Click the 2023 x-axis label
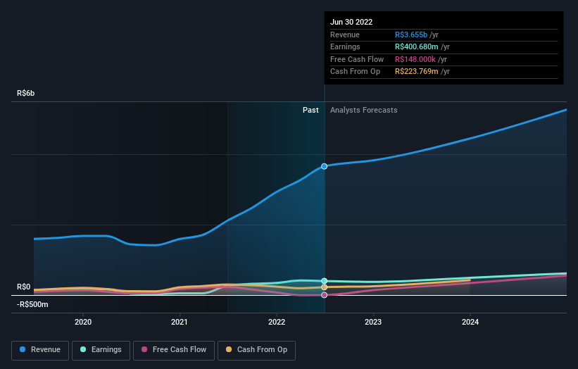 click(x=373, y=322)
